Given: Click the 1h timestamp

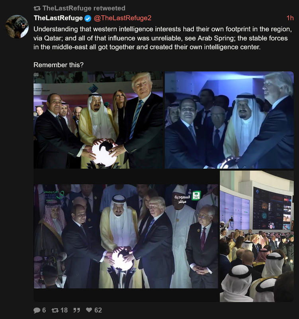Looking at the screenshot, I should [x=290, y=18].
